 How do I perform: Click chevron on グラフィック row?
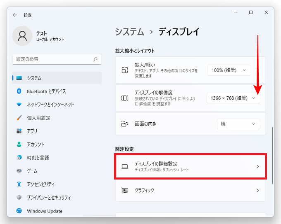click(258, 190)
